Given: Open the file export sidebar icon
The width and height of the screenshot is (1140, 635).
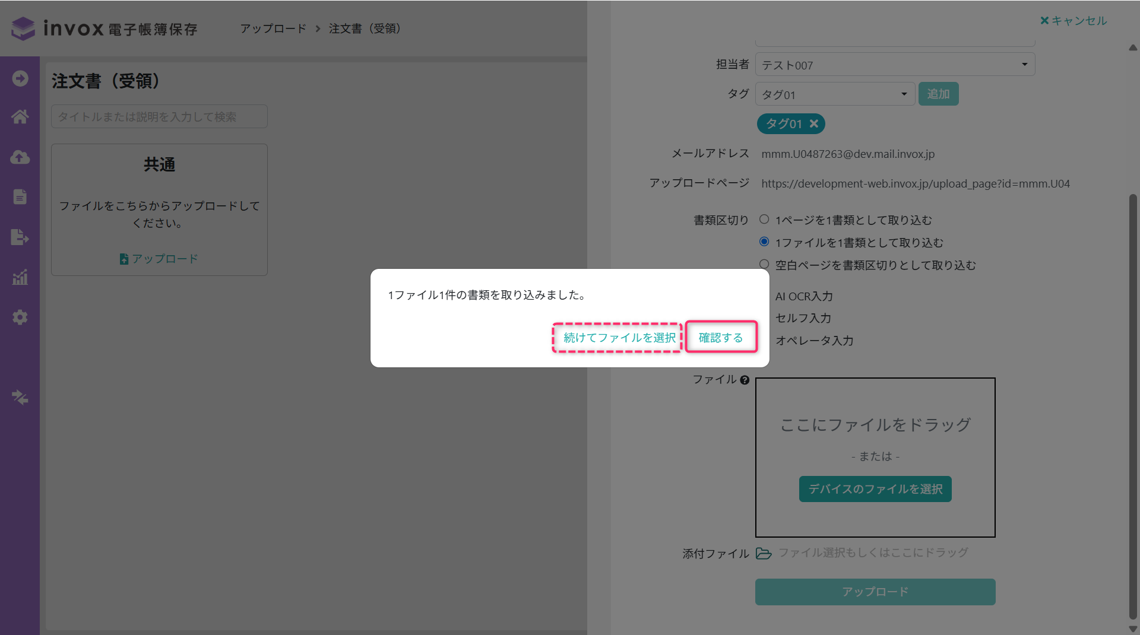Looking at the screenshot, I should point(20,237).
